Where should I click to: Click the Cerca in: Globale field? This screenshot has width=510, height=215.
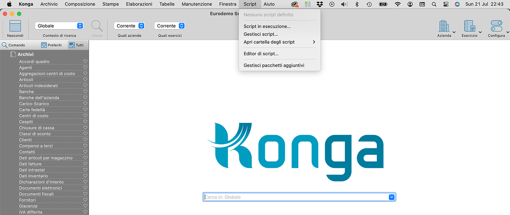296,197
